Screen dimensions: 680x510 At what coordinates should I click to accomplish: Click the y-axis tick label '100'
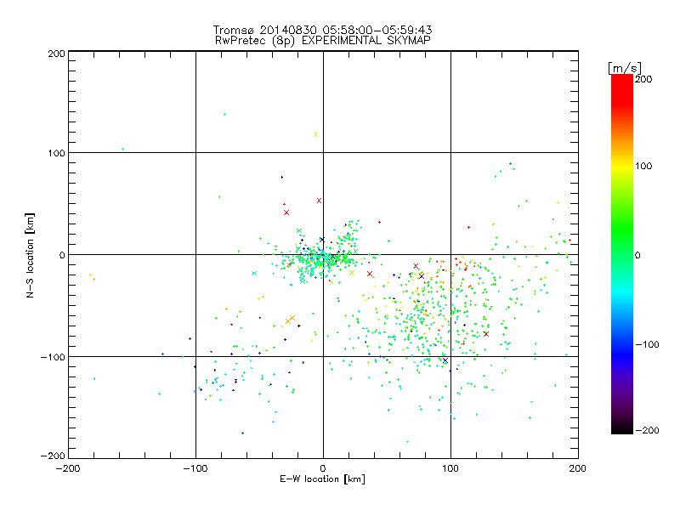point(56,153)
